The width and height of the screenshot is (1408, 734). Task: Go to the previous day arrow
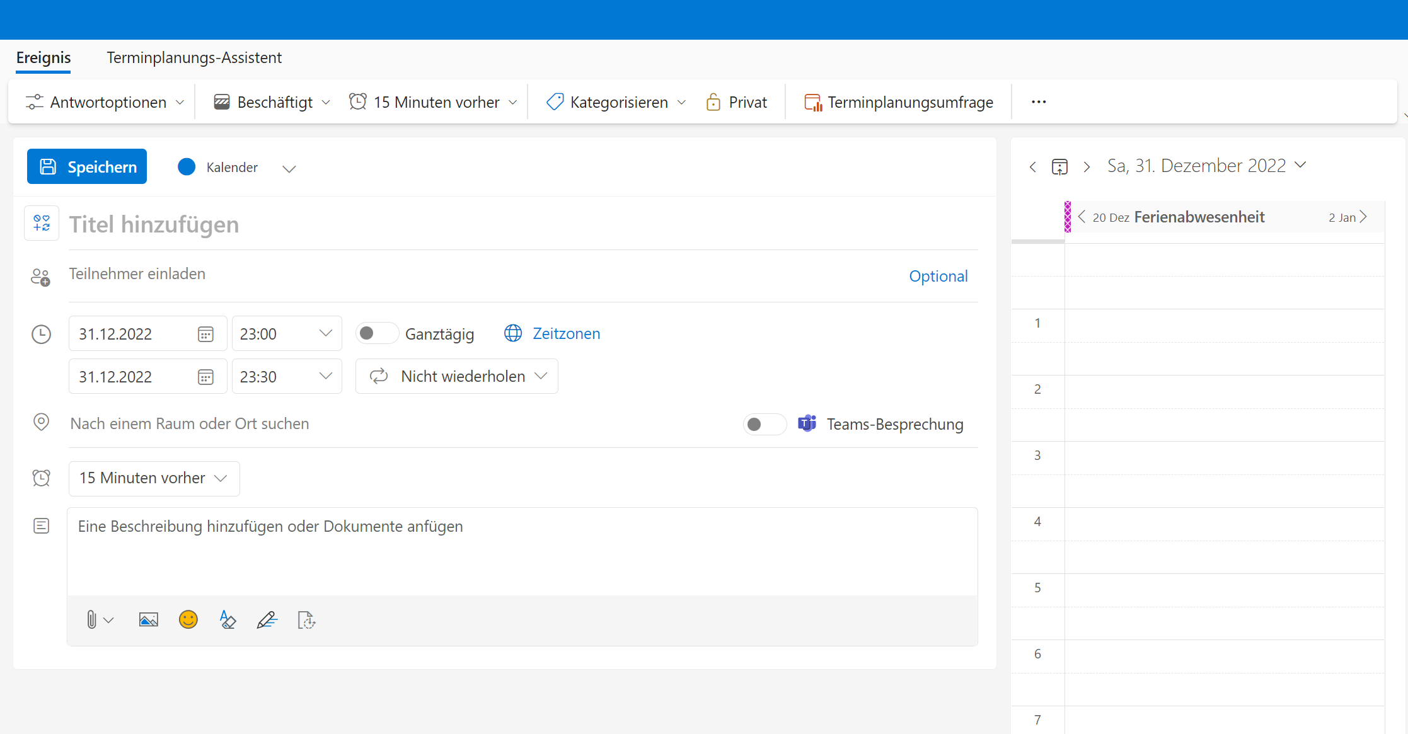1032,167
